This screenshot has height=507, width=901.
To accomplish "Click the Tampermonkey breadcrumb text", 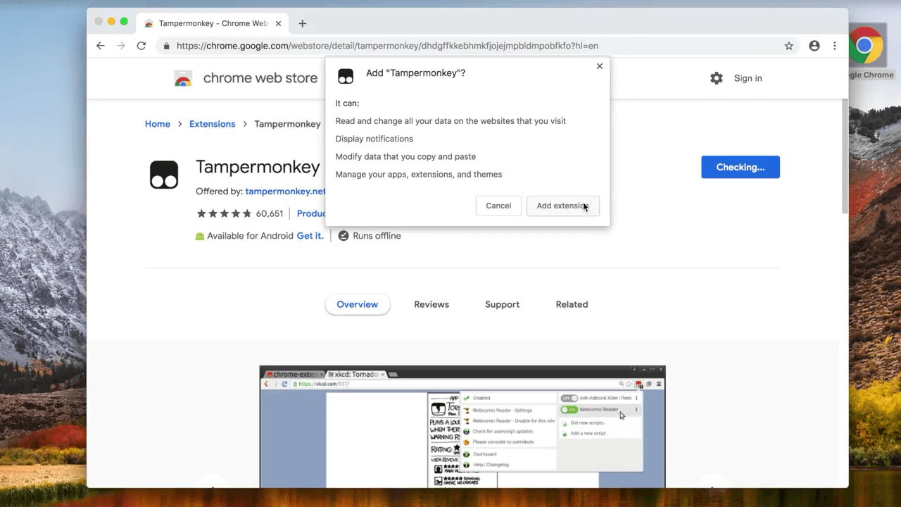I will 287,124.
